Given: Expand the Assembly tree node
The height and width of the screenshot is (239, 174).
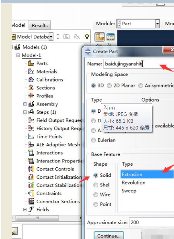Looking at the screenshot, I should (x=25, y=104).
